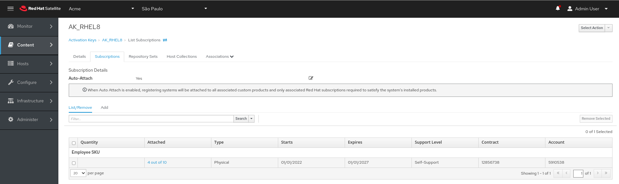Screen dimensions: 619x184
Task: Open the São Paulo location dropdown
Action: pos(174,9)
